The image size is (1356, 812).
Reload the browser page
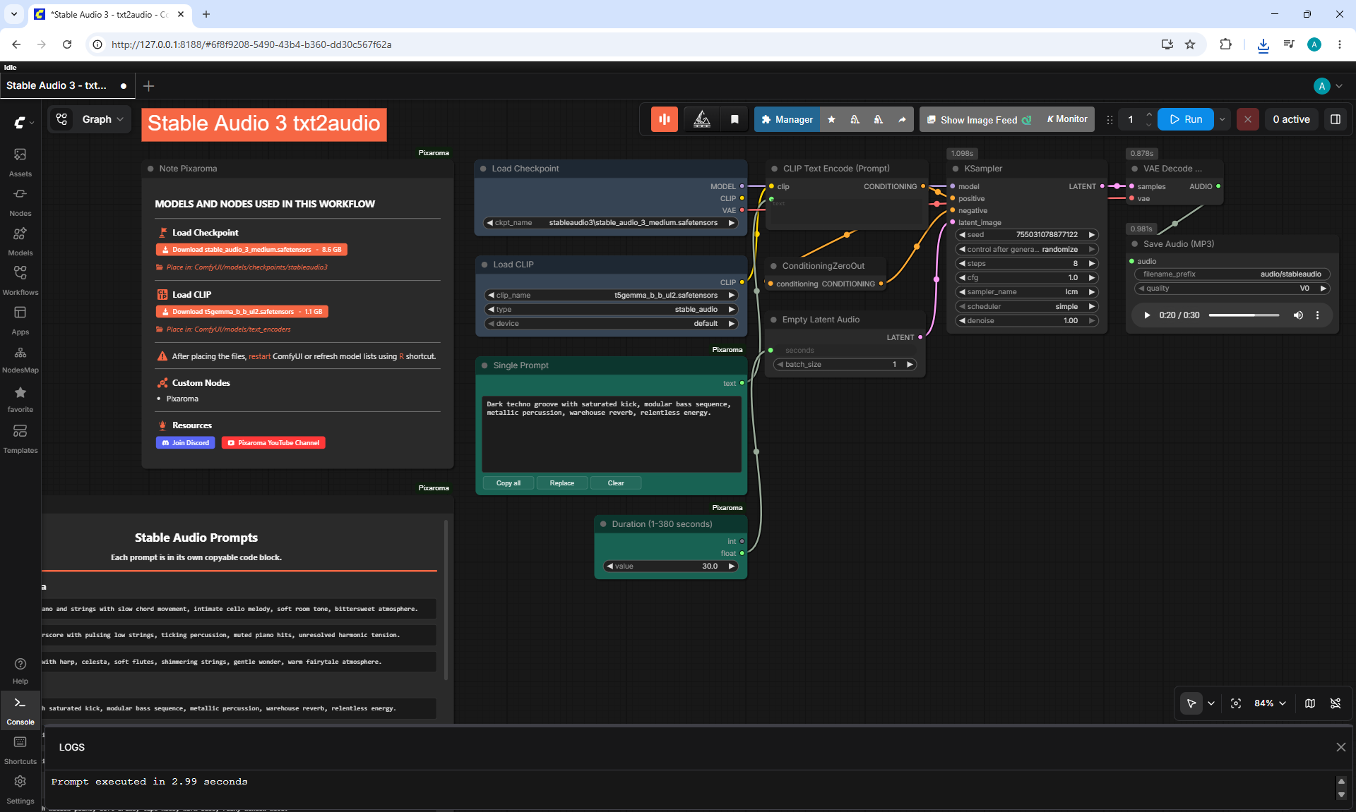point(67,44)
